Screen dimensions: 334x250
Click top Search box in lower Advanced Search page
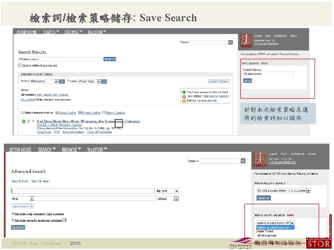click(x=219, y=161)
